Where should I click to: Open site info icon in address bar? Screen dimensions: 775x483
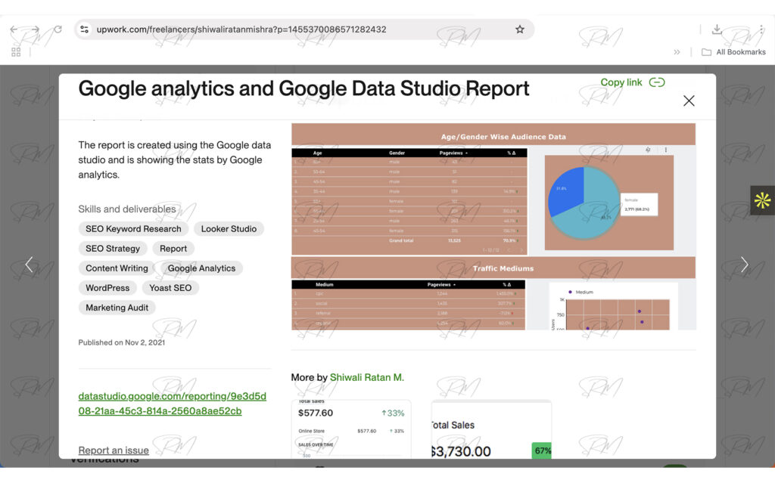pyautogui.click(x=85, y=29)
